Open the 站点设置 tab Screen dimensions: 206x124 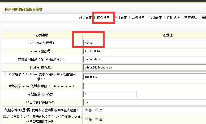(85, 17)
